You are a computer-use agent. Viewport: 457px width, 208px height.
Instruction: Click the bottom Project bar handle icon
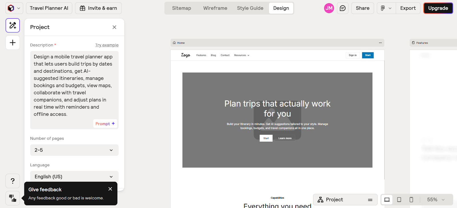point(370,200)
